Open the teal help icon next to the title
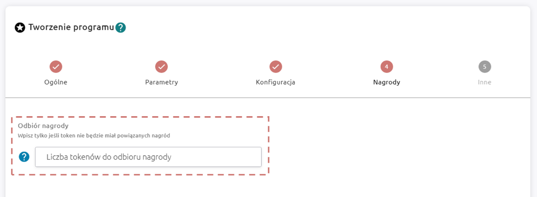 (120, 28)
